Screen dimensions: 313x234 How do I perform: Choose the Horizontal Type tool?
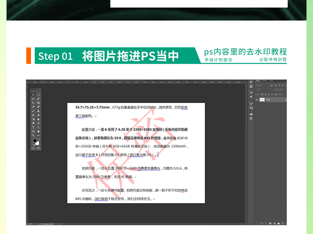(33, 127)
